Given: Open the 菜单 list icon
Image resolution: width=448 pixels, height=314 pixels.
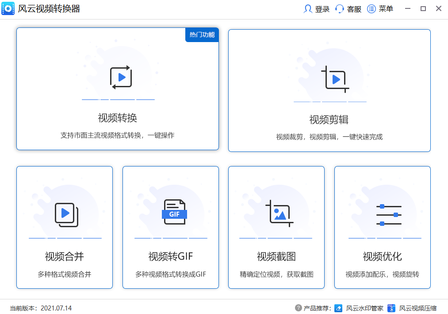Looking at the screenshot, I should pos(371,9).
